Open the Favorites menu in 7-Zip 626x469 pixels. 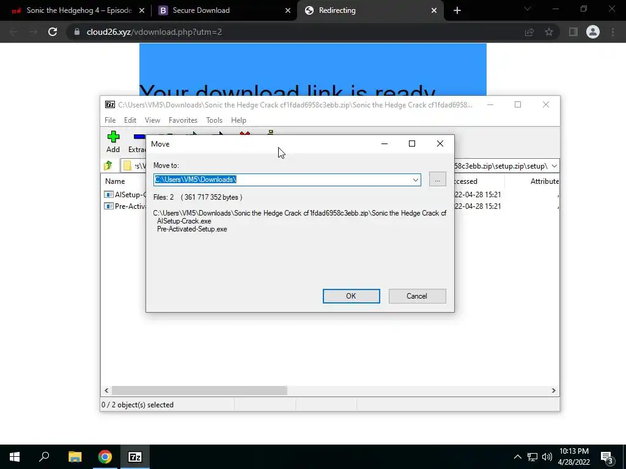(x=183, y=120)
